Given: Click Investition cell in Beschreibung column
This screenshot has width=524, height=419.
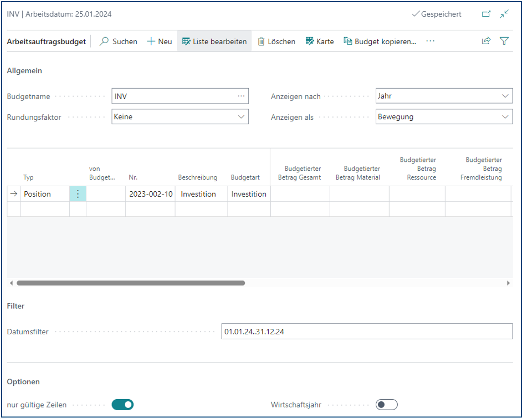Looking at the screenshot, I should (x=201, y=194).
